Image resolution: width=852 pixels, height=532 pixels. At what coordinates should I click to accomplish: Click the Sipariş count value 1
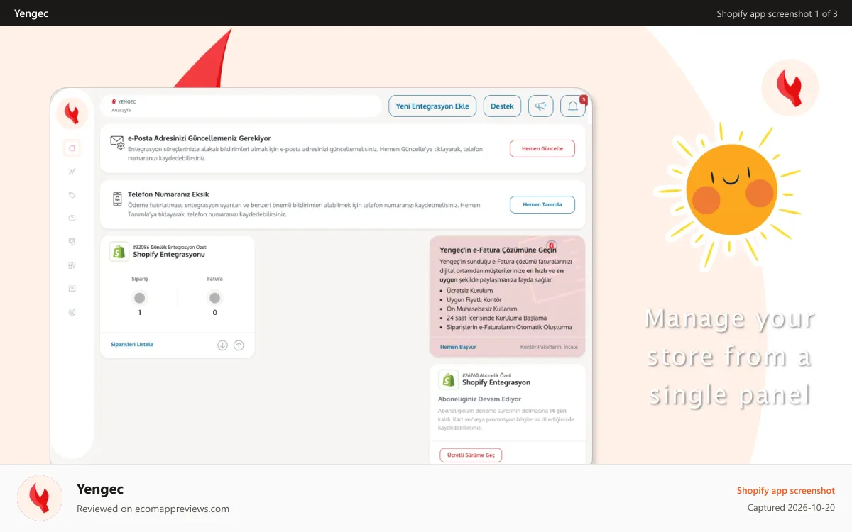click(x=140, y=313)
